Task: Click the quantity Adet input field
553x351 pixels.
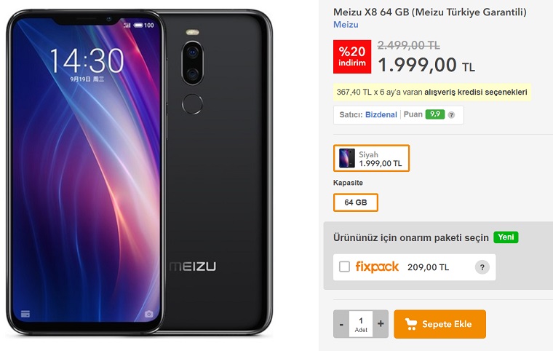Action: (x=361, y=324)
